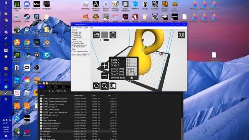The height and width of the screenshot is (140, 249).
Task: Click the Size X (mm) input field
Action: coord(132,69)
